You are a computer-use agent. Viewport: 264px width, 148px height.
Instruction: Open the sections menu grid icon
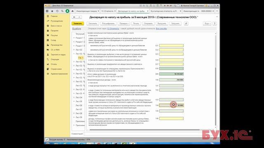coord(47,11)
